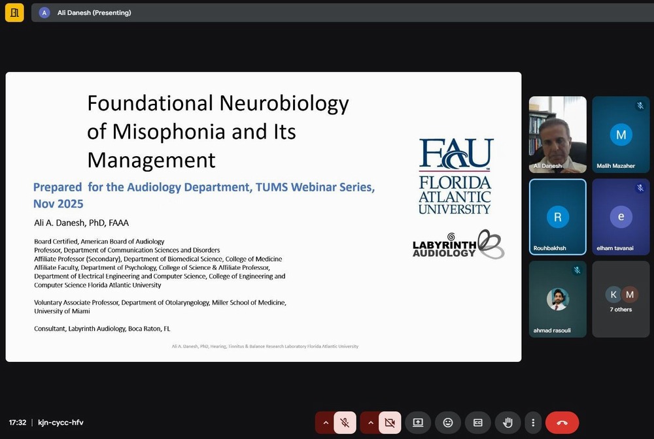Click elham tavanai participant tile
The image size is (654, 439).
621,217
